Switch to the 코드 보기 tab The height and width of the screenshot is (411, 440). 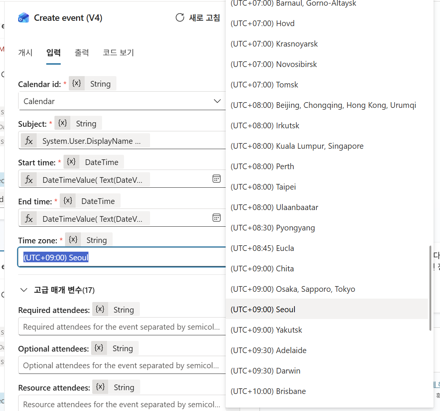pyautogui.click(x=118, y=53)
